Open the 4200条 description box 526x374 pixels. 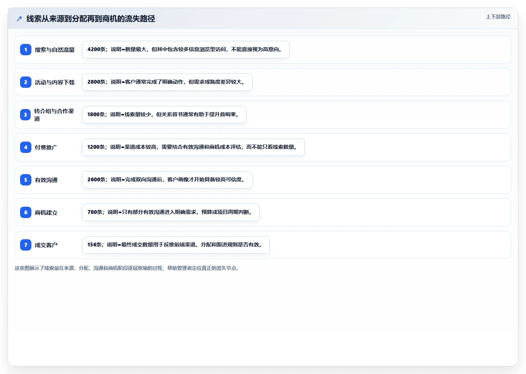[x=186, y=50]
